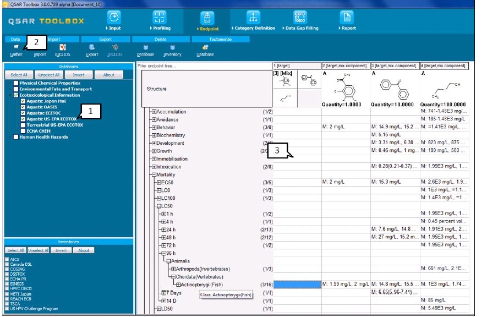Check Terrestrial US-EPA ECOTOX database
The height and width of the screenshot is (317, 498).
click(x=23, y=125)
